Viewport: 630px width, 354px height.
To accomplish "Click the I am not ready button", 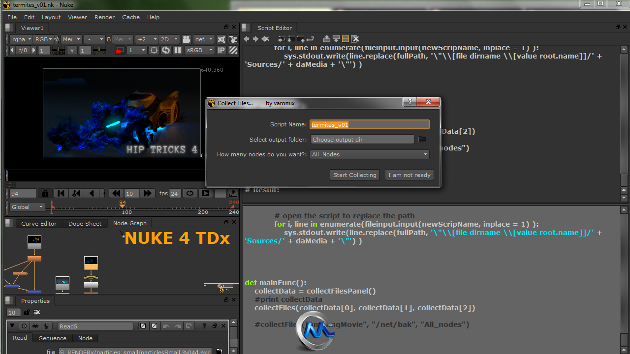I will [409, 175].
